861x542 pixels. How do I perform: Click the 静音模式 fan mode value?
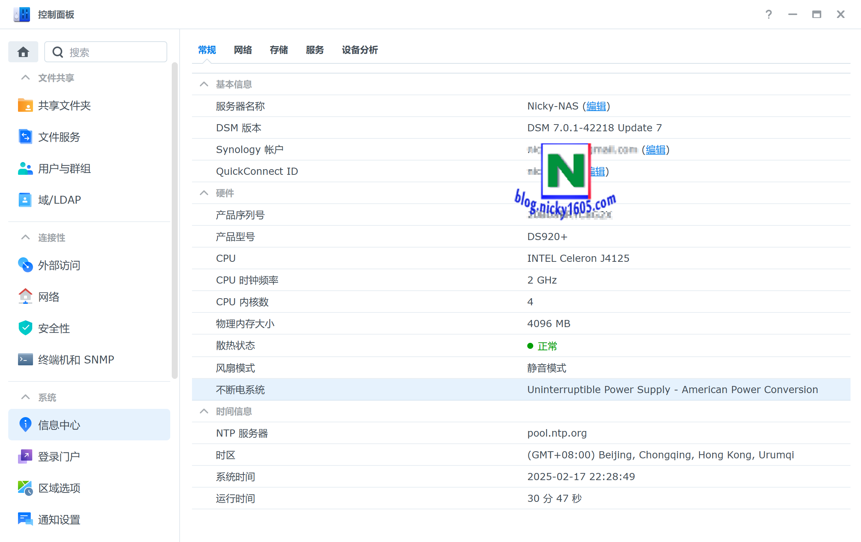547,368
